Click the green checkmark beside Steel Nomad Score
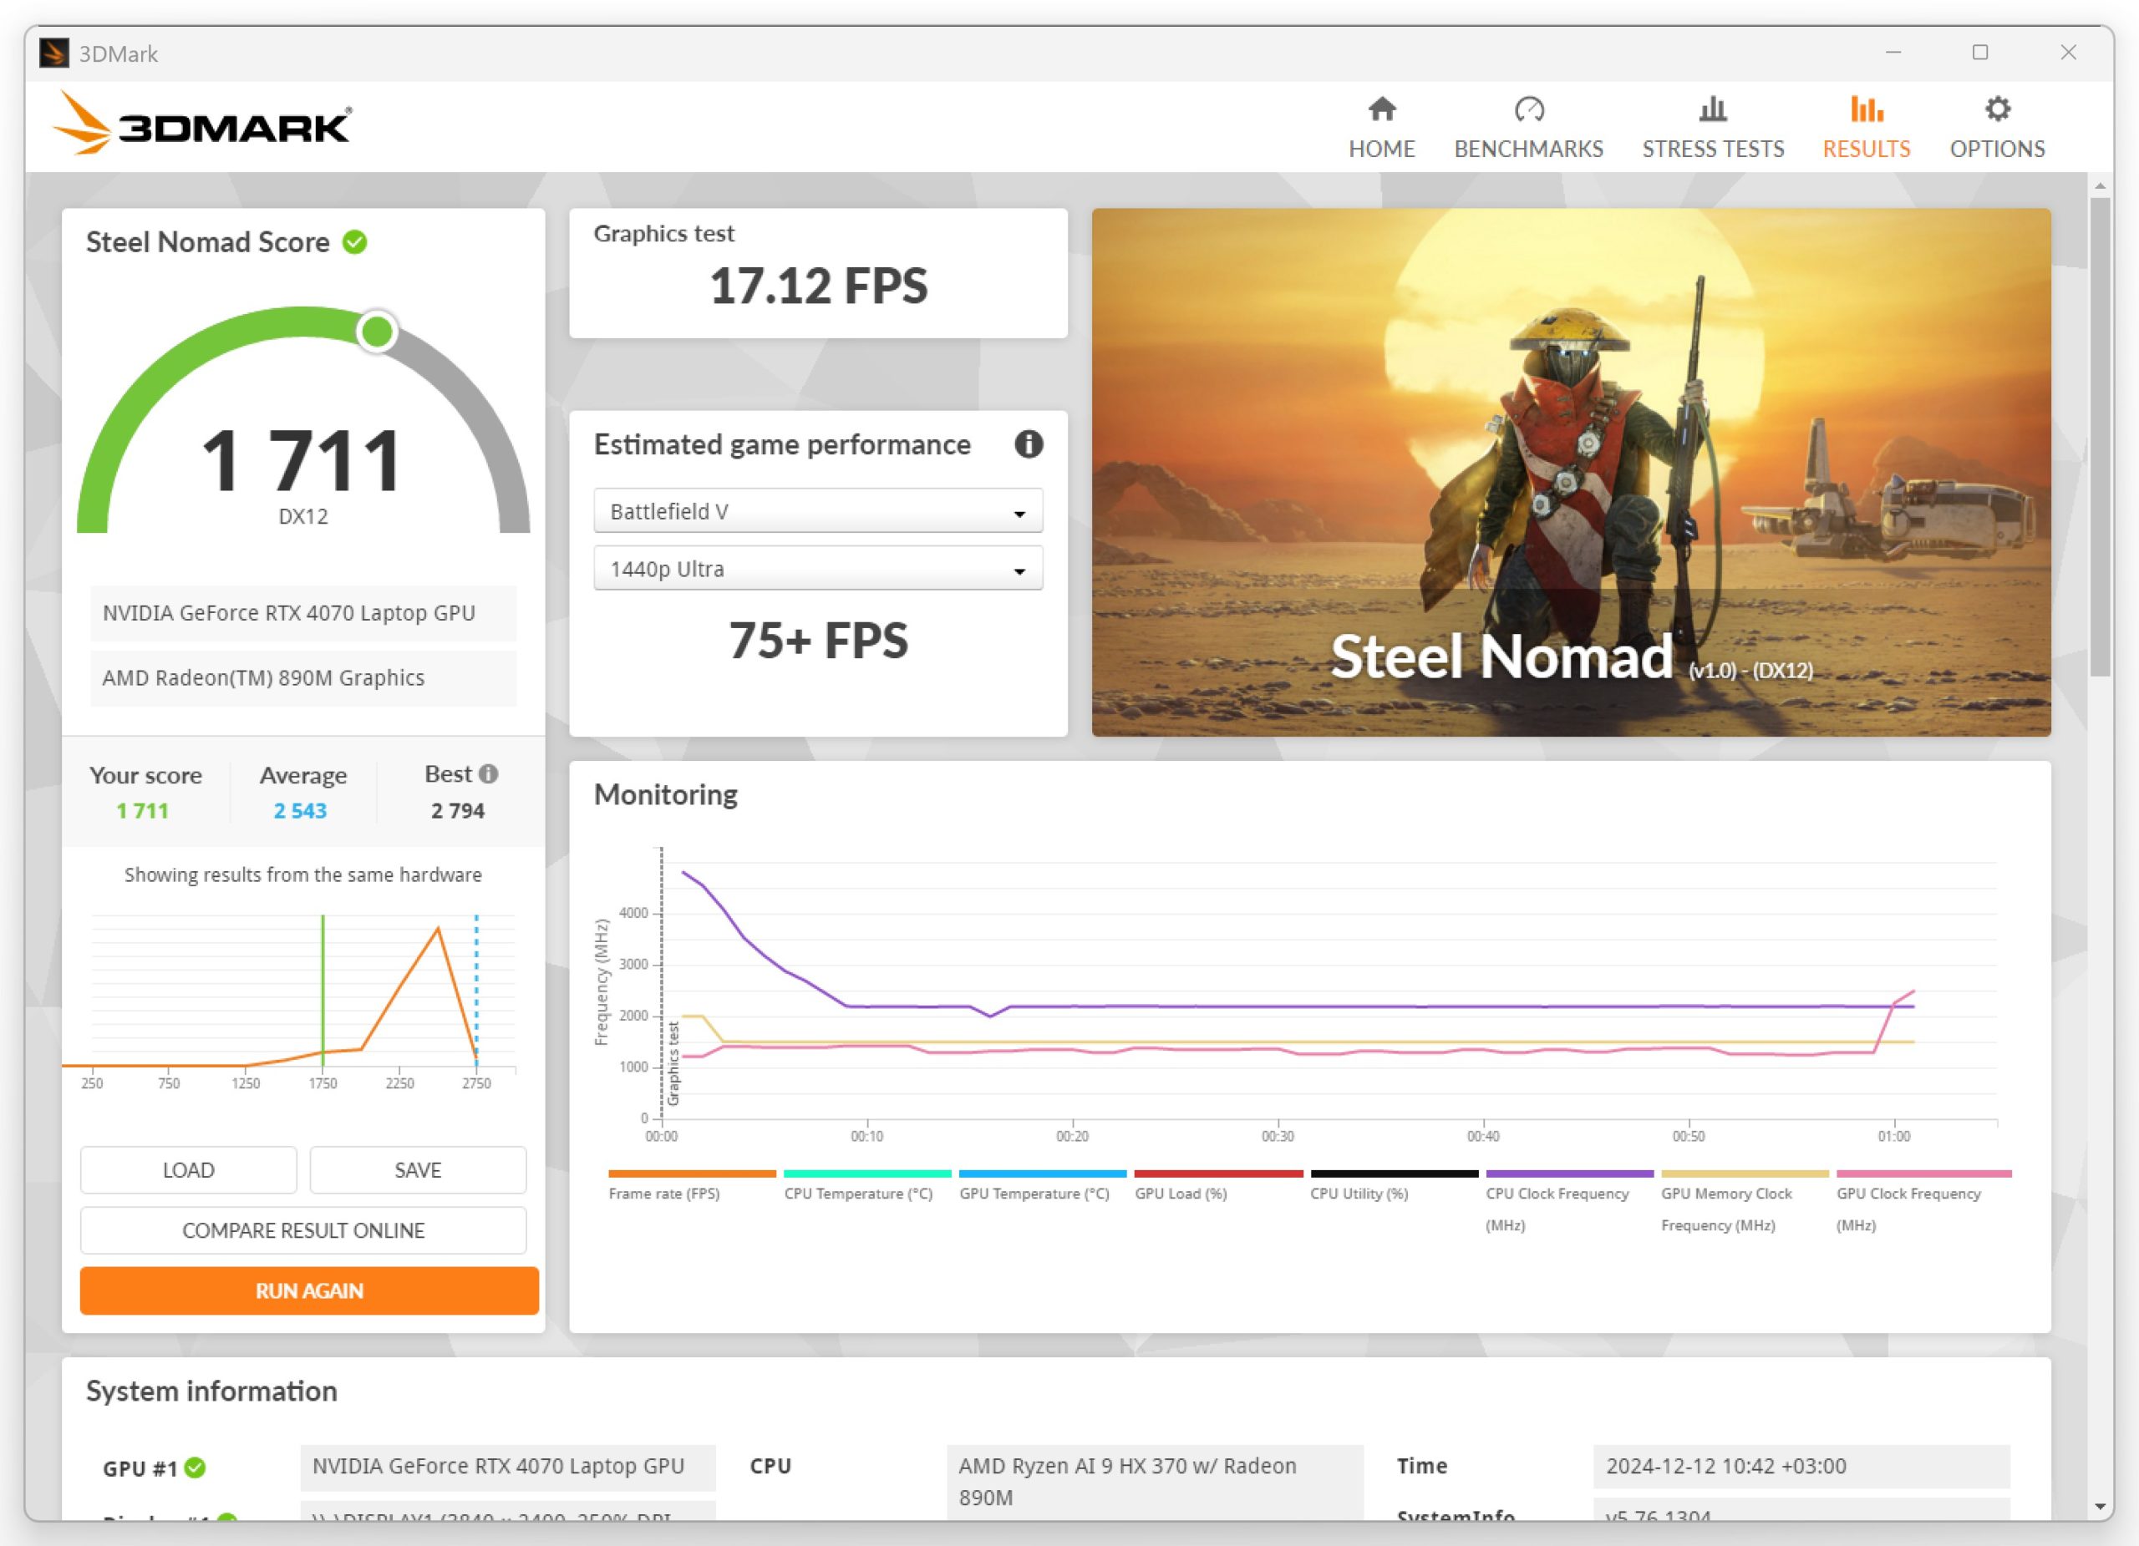 354,242
